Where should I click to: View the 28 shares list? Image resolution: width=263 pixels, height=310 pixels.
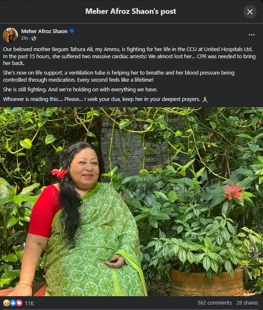[x=247, y=303]
